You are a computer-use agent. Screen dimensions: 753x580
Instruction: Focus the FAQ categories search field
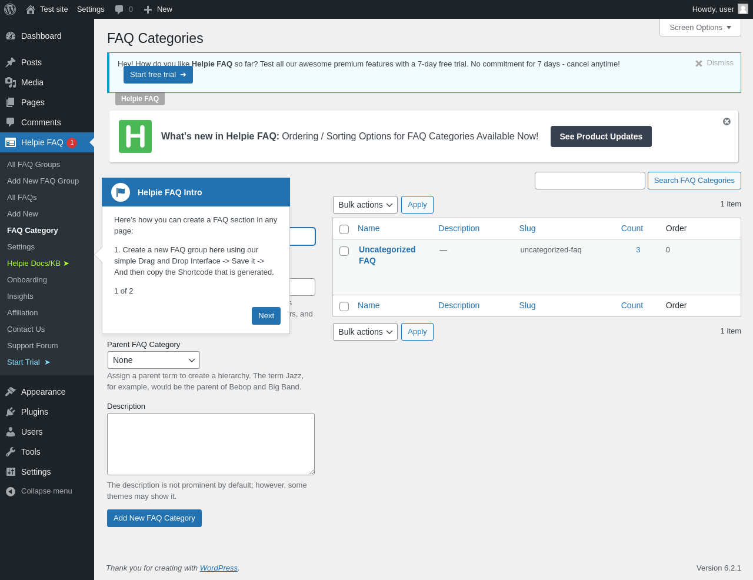point(590,181)
